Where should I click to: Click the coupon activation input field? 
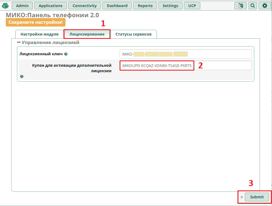click(x=185, y=66)
